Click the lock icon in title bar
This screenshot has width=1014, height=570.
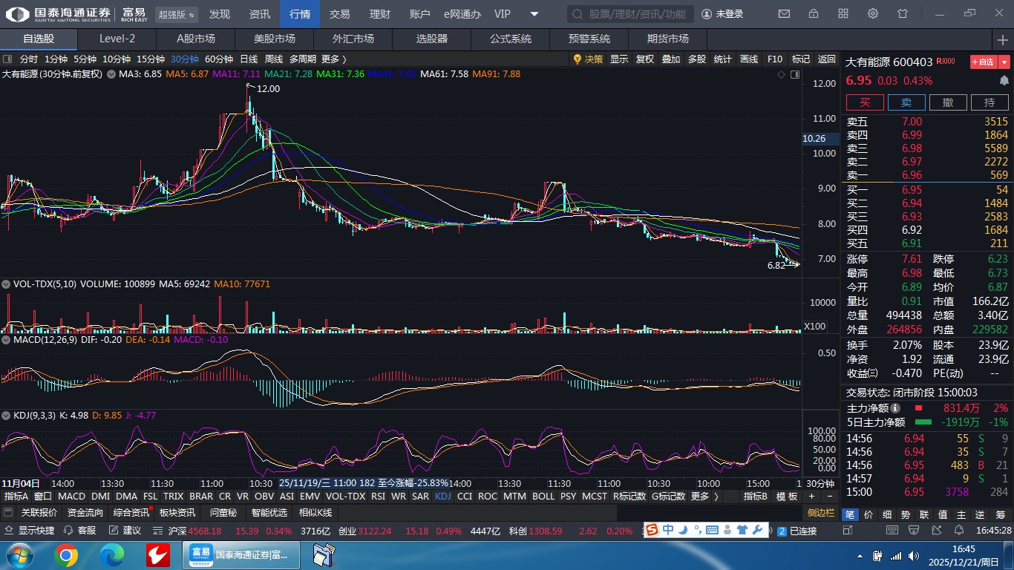[814, 14]
